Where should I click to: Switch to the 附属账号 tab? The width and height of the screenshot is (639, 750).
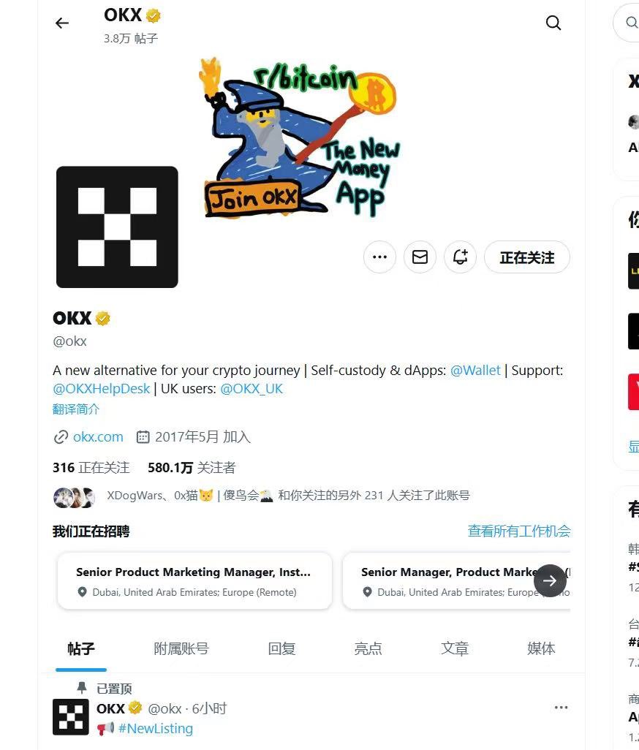181,648
